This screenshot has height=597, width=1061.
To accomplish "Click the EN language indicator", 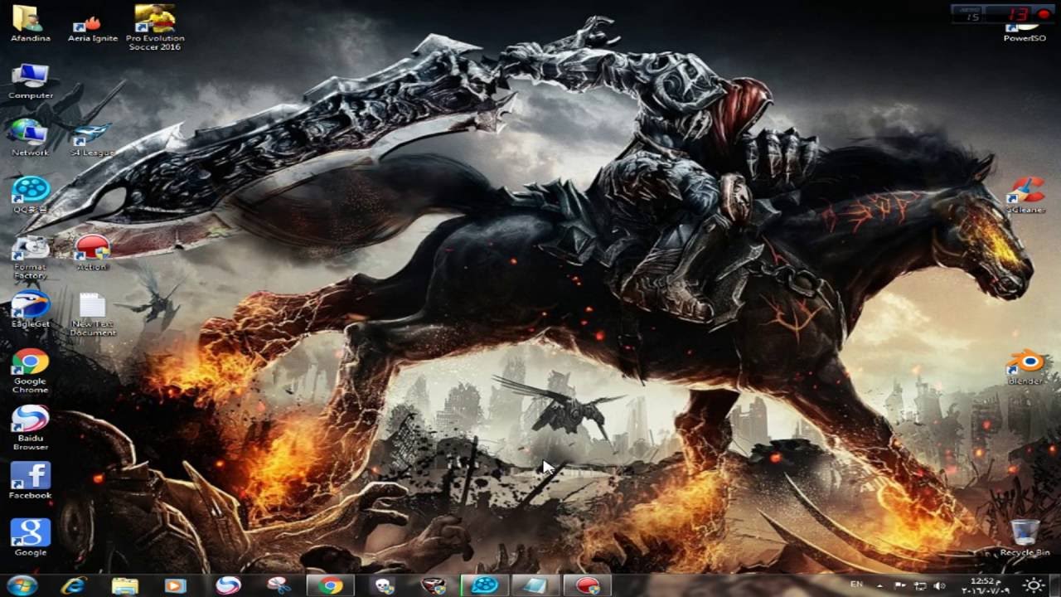I will (x=856, y=585).
